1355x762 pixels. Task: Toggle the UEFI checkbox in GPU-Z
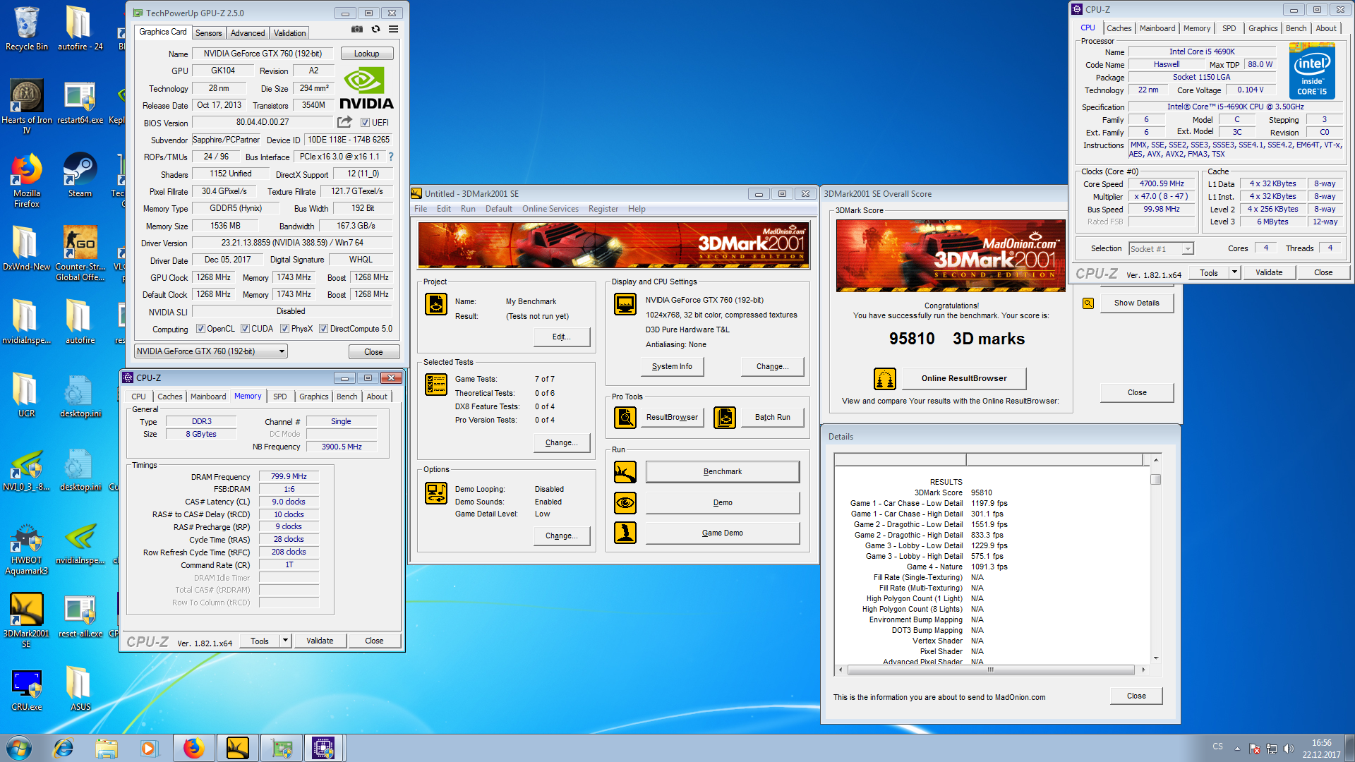pos(365,123)
